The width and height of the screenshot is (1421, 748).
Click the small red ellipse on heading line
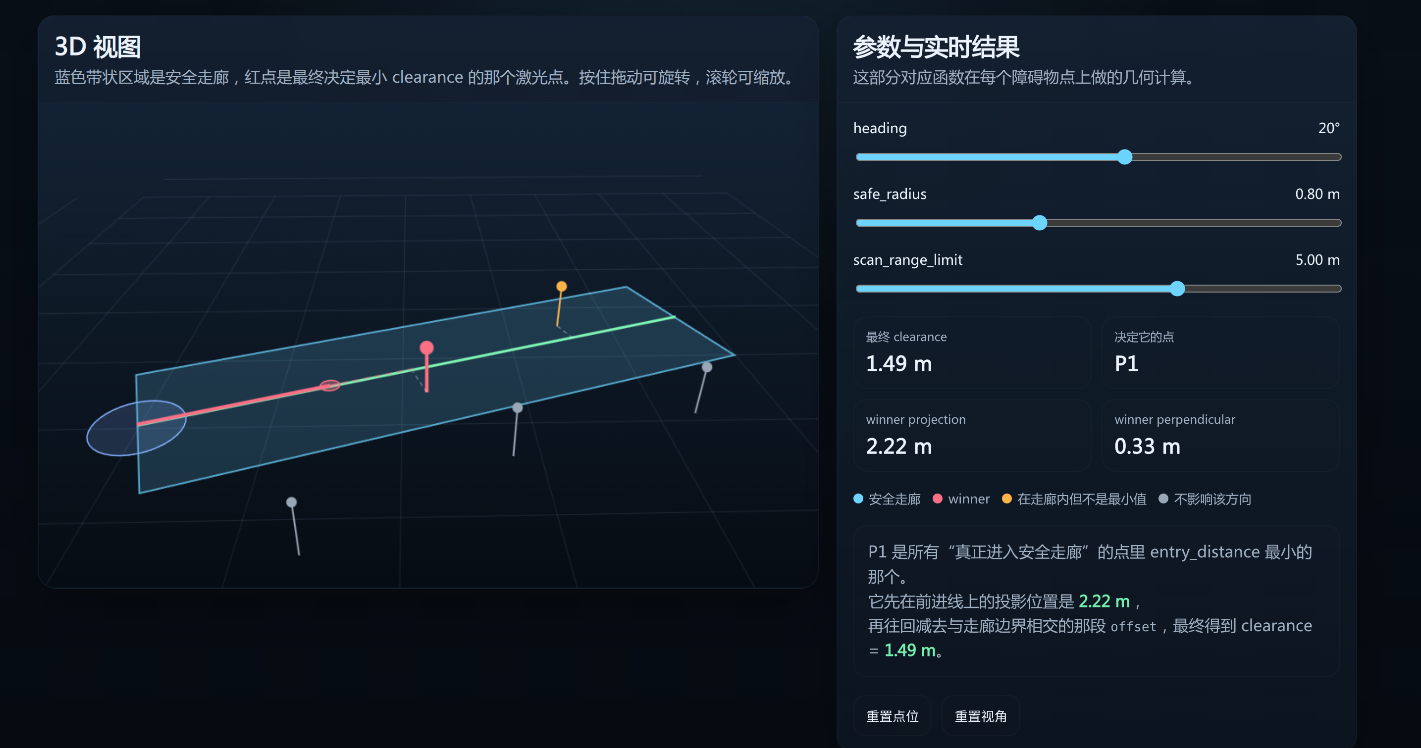point(330,385)
